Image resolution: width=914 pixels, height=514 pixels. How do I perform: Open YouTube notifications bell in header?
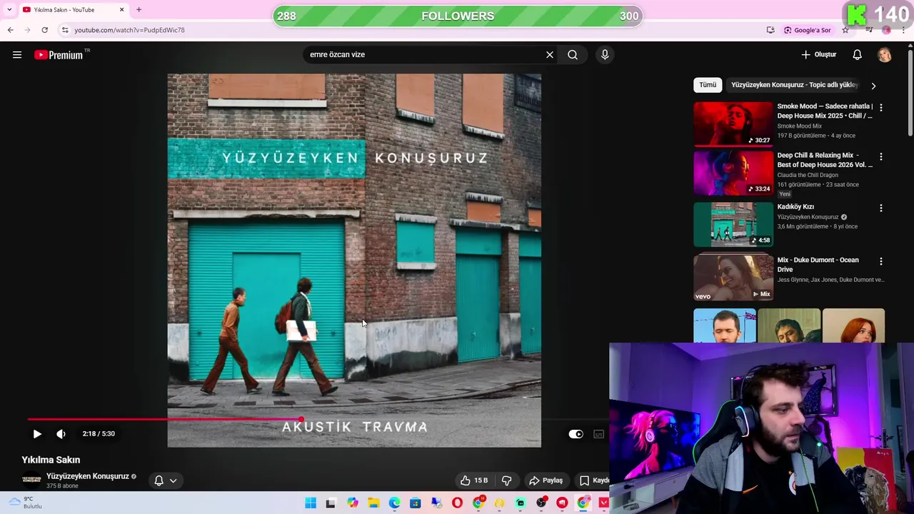pyautogui.click(x=858, y=55)
